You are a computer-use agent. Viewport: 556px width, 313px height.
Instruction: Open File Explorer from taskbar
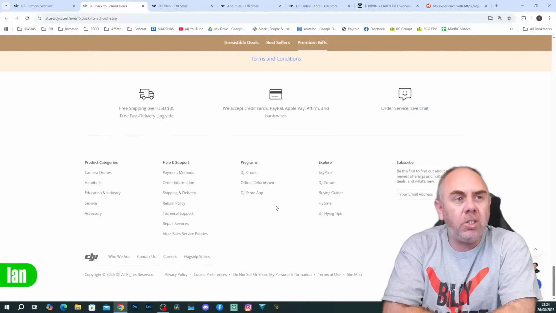78,307
